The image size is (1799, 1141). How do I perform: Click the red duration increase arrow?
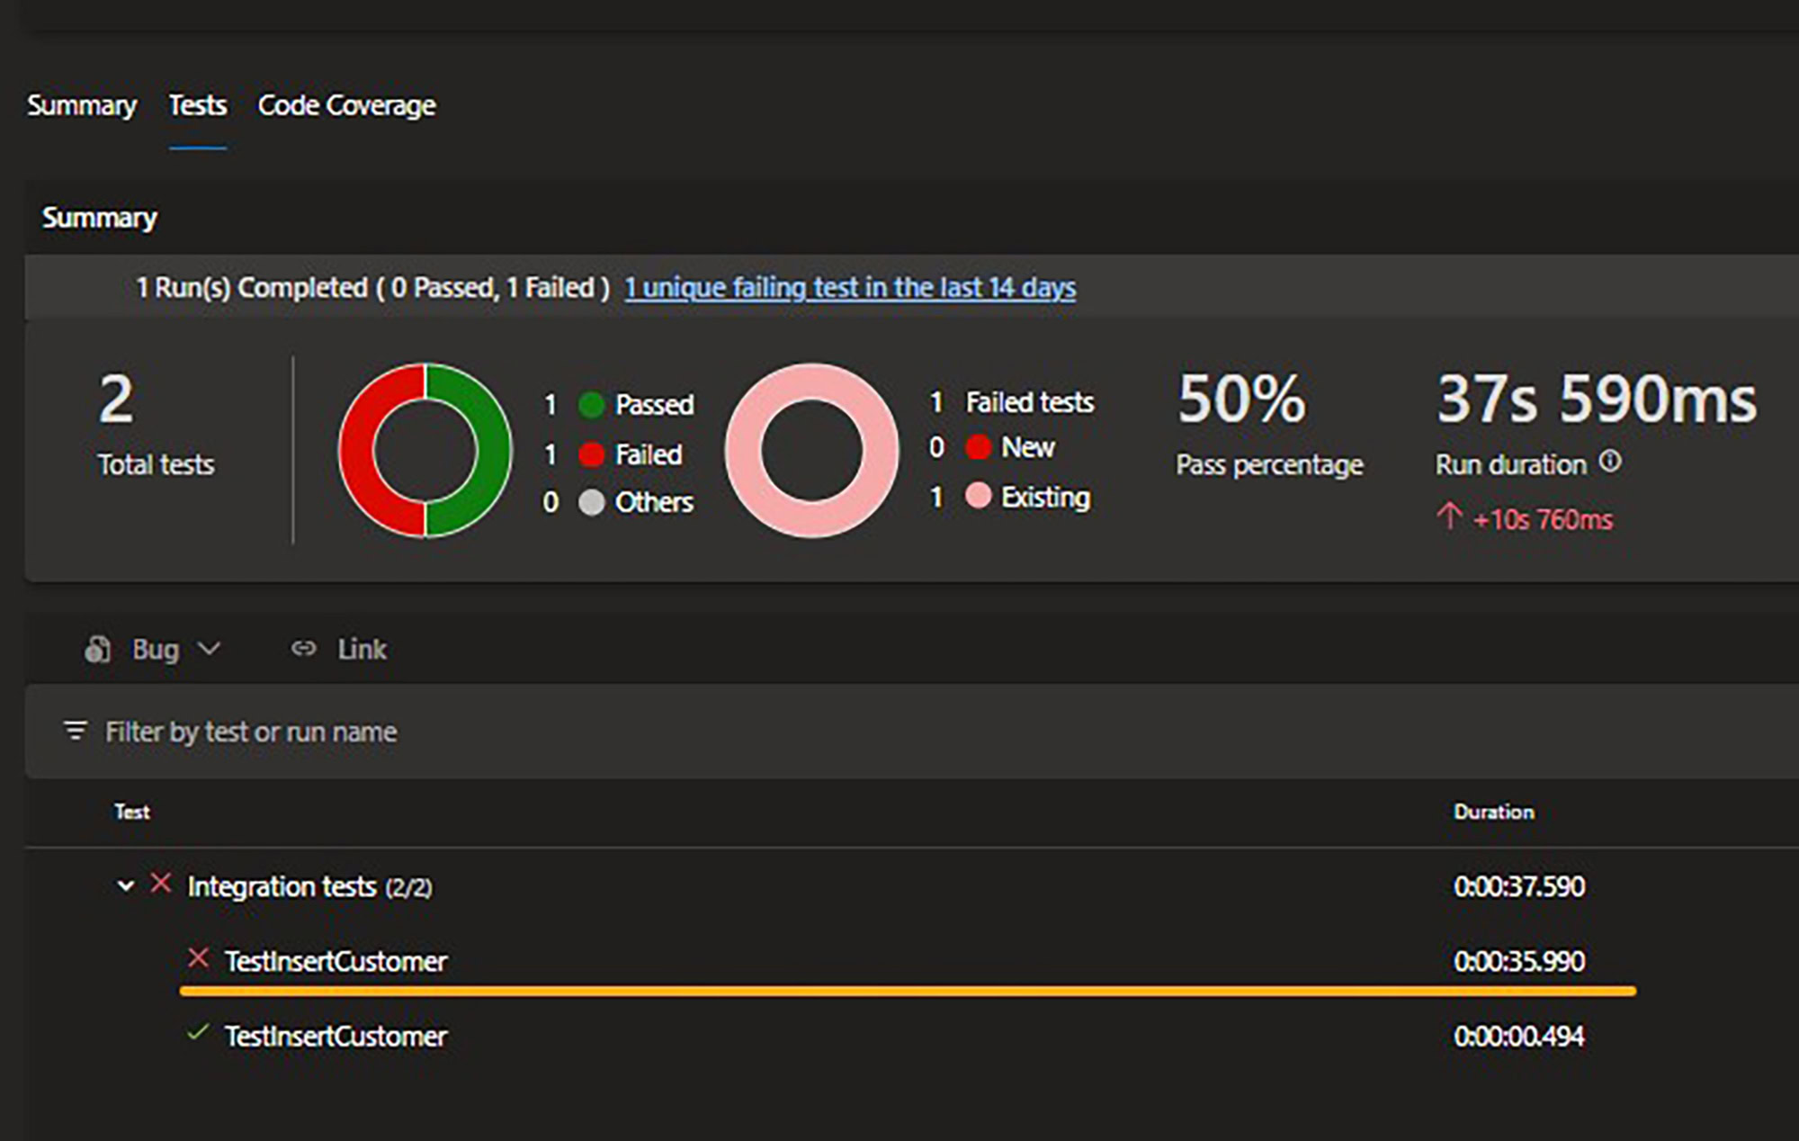coord(1448,517)
